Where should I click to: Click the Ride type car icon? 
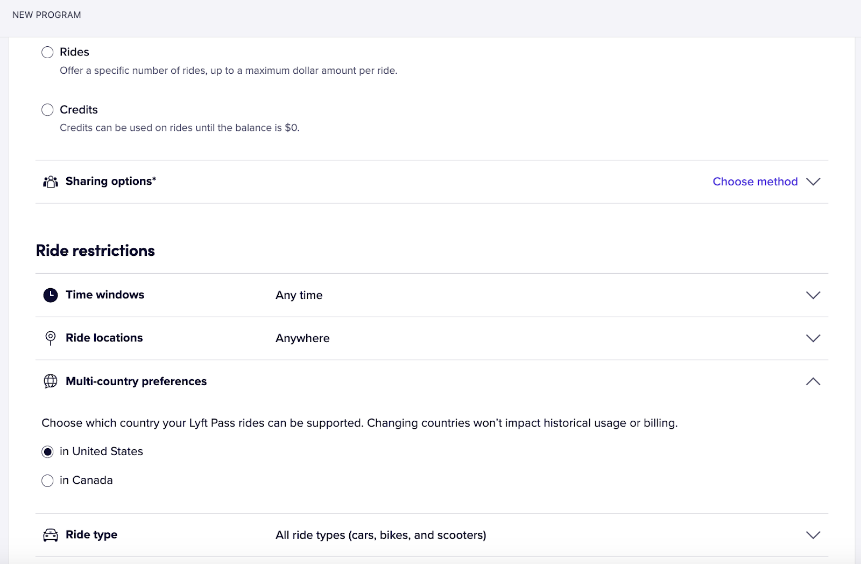(50, 535)
